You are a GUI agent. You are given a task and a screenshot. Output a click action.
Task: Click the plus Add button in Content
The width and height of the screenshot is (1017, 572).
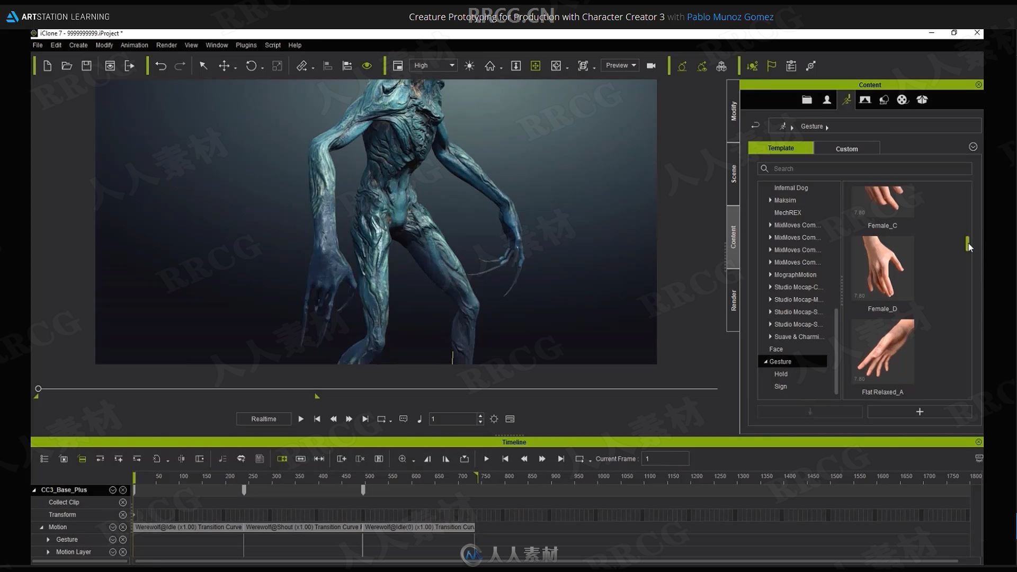point(920,412)
